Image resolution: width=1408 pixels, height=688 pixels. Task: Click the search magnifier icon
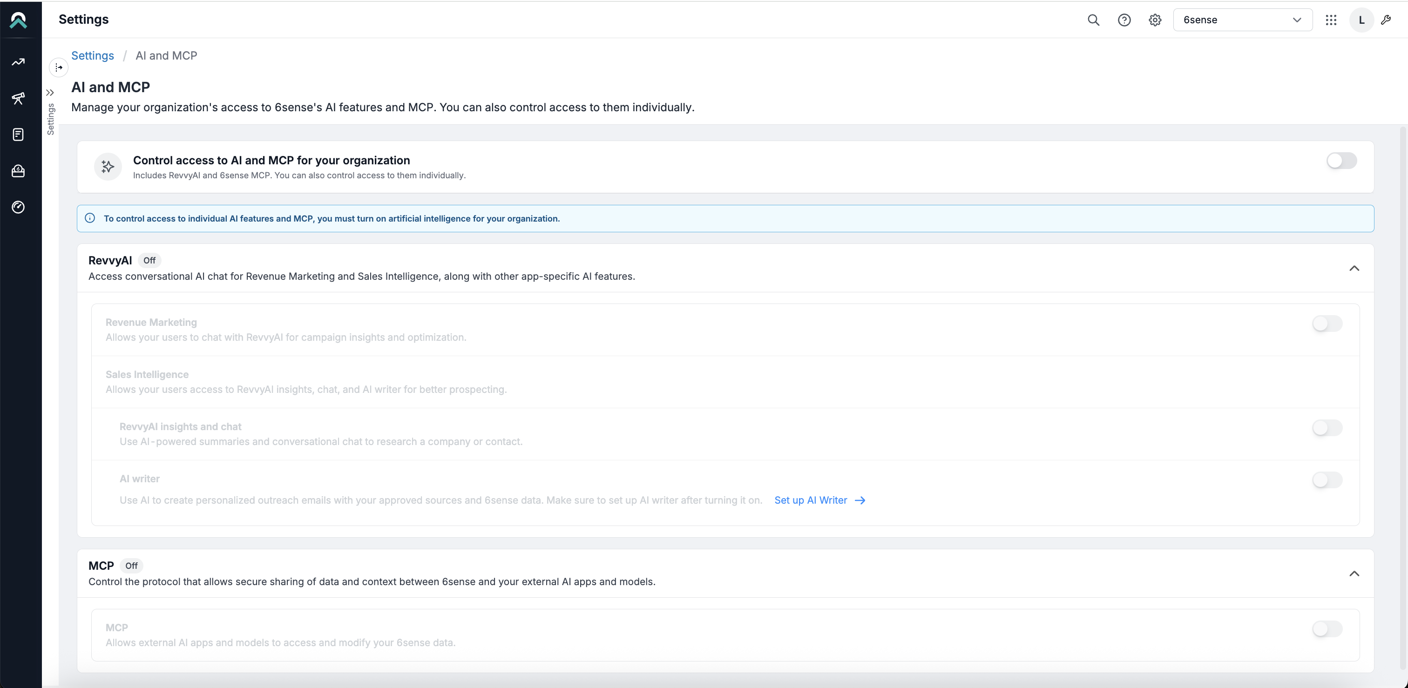pyautogui.click(x=1093, y=20)
